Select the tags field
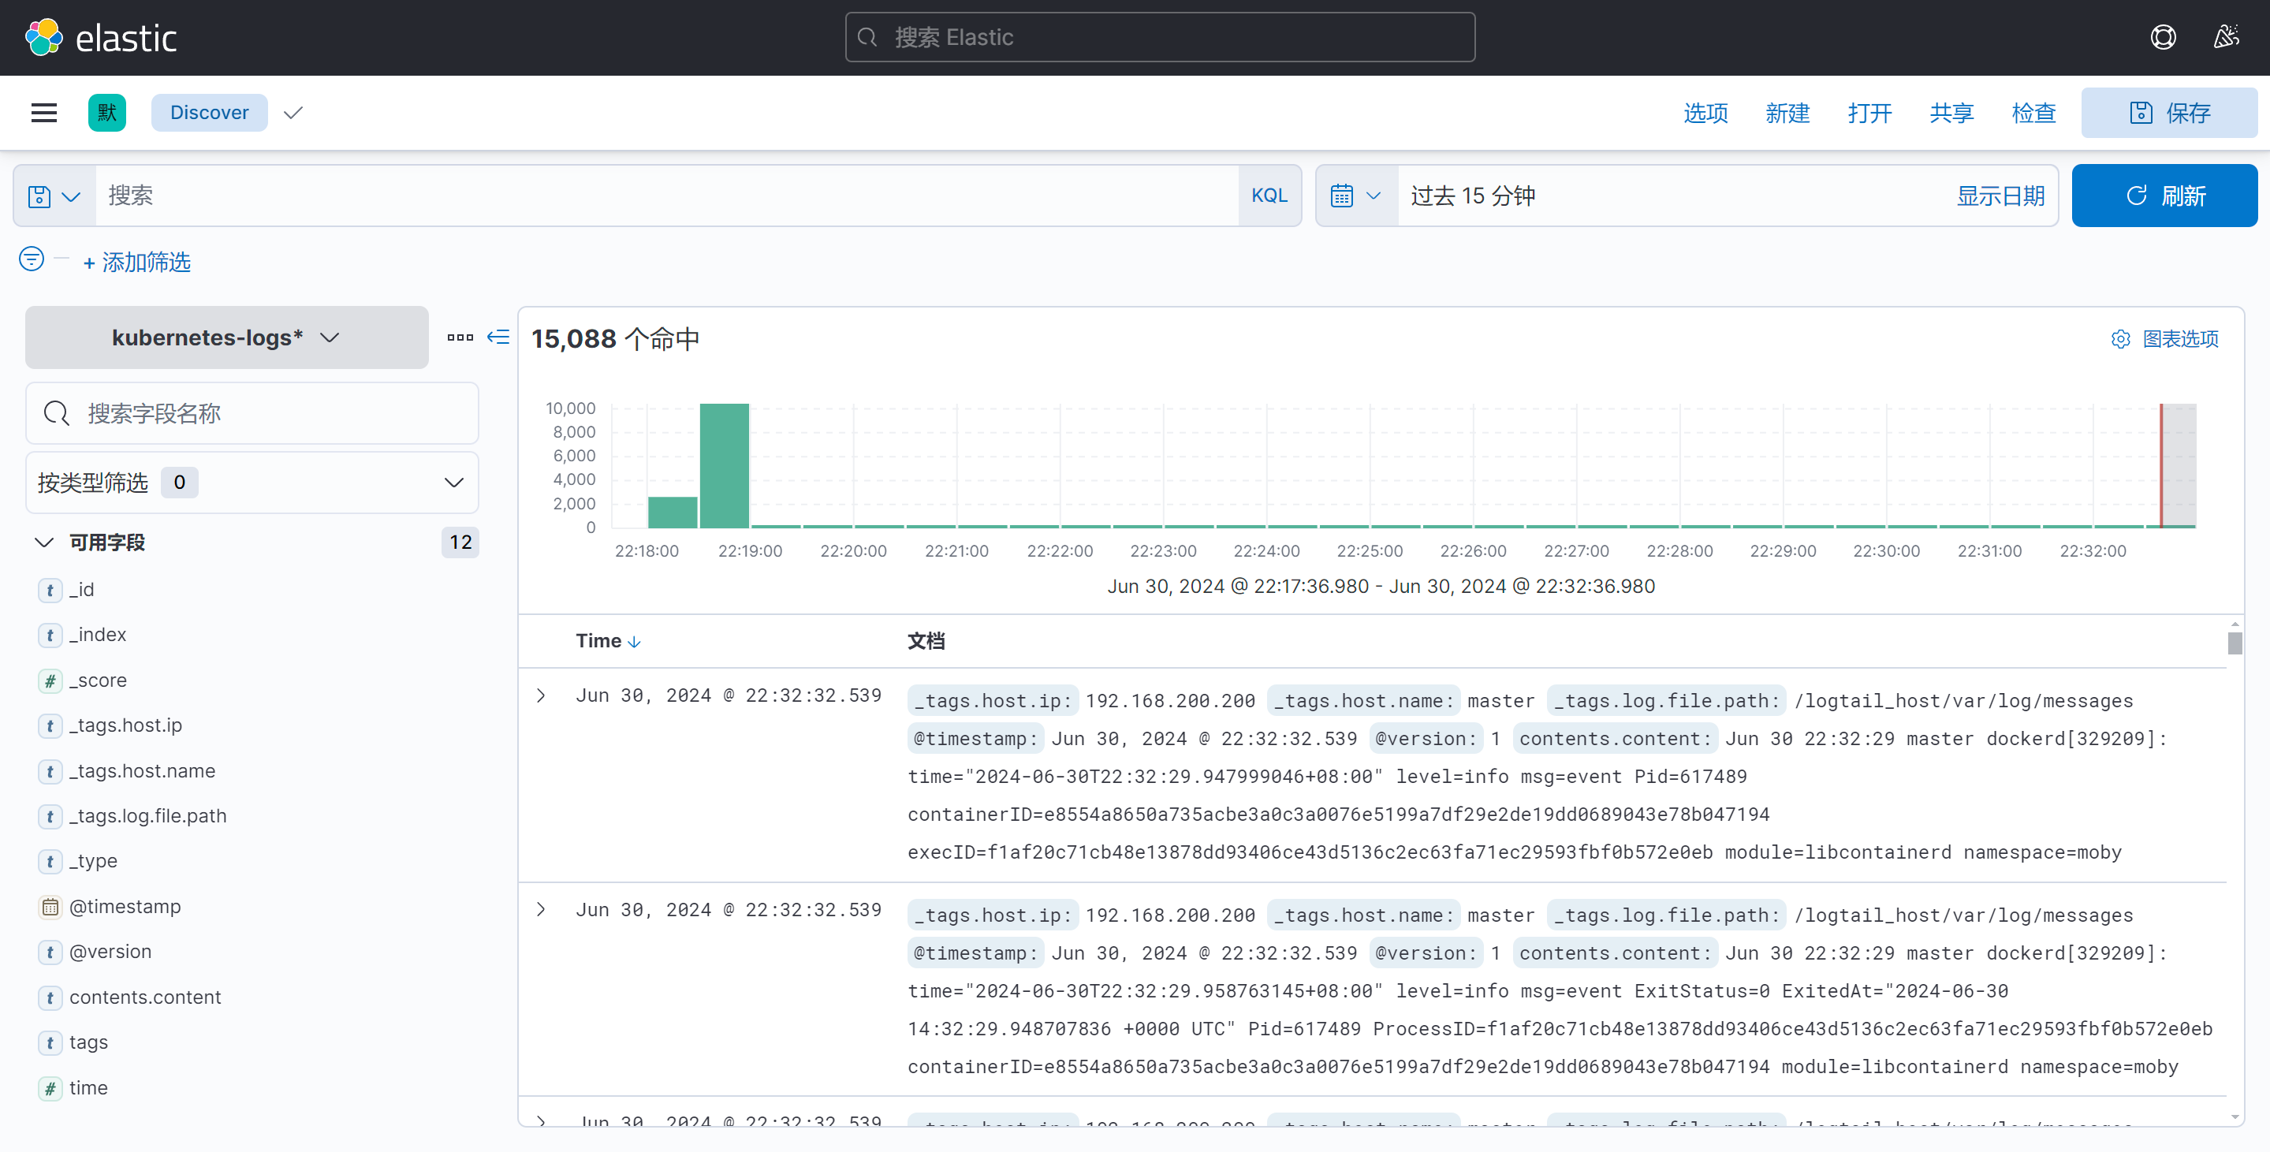The height and width of the screenshot is (1152, 2270). tap(89, 1044)
